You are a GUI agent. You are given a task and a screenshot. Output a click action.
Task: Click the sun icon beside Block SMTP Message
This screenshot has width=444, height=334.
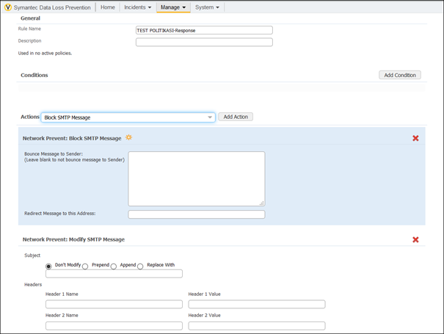point(129,137)
